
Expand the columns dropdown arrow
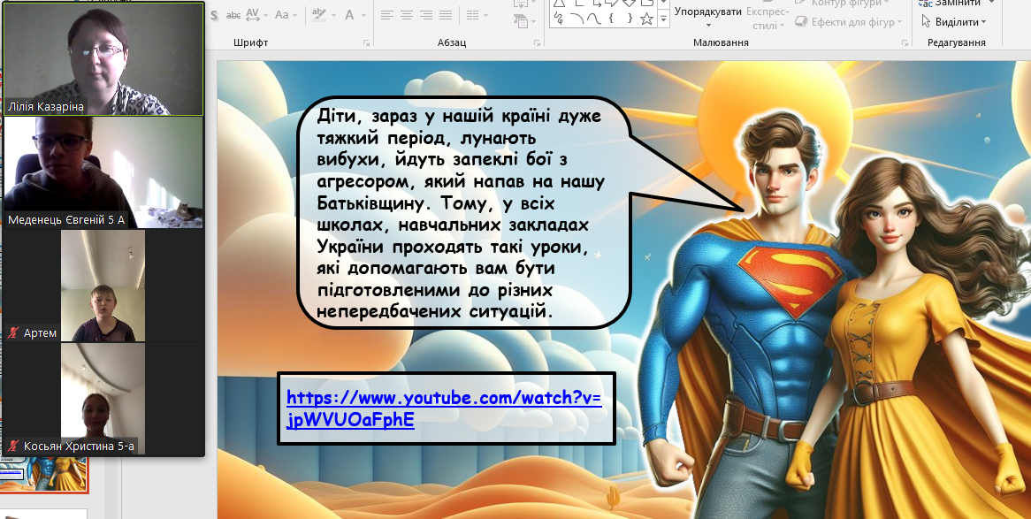pos(485,15)
